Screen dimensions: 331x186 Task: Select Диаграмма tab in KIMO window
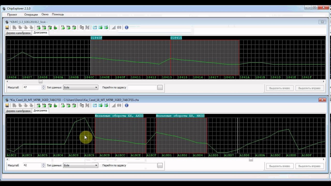tap(40, 33)
